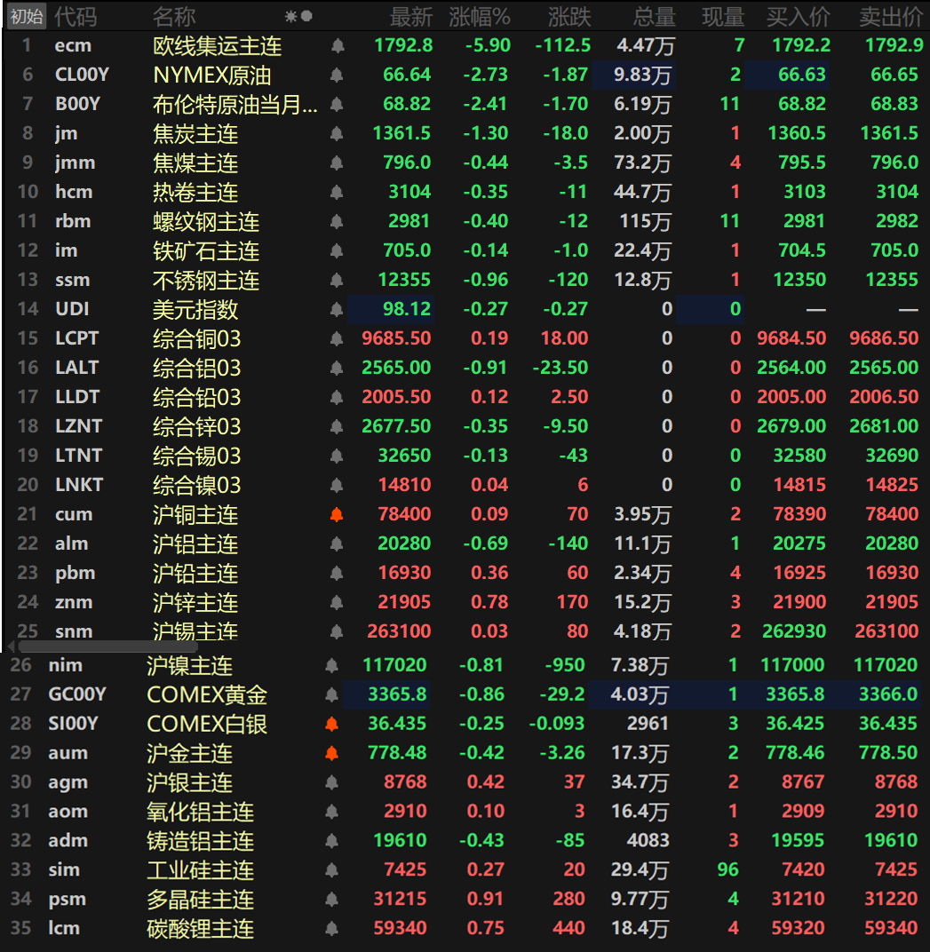Sort by 总量 column header
The width and height of the screenshot is (930, 952).
[x=654, y=17]
